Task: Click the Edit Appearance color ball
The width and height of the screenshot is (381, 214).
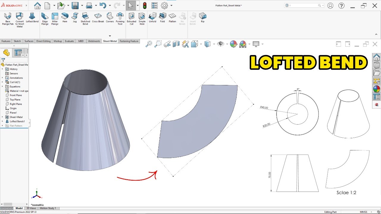Action: click(234, 44)
